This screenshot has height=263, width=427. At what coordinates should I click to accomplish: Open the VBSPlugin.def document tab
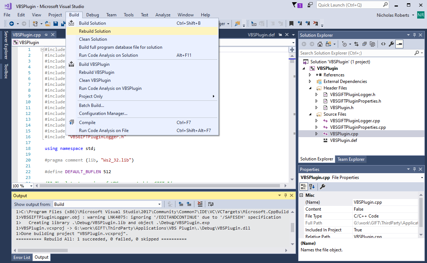(x=261, y=35)
